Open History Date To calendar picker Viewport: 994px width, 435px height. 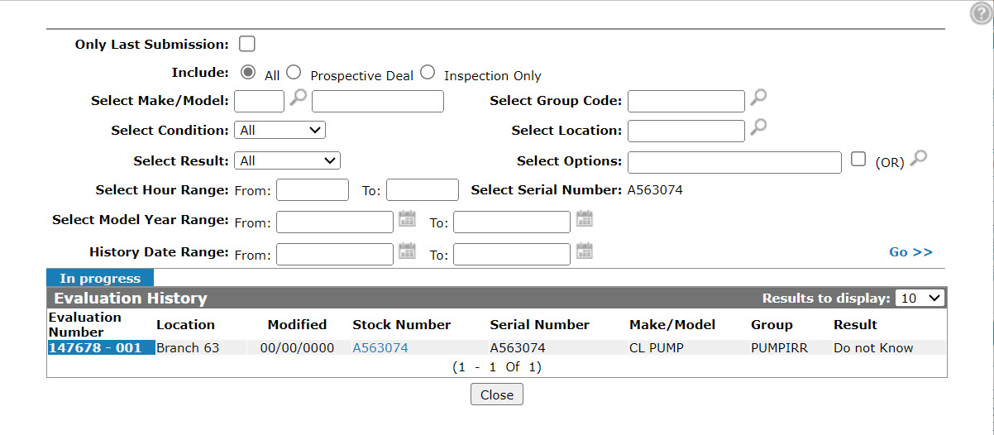pos(585,251)
